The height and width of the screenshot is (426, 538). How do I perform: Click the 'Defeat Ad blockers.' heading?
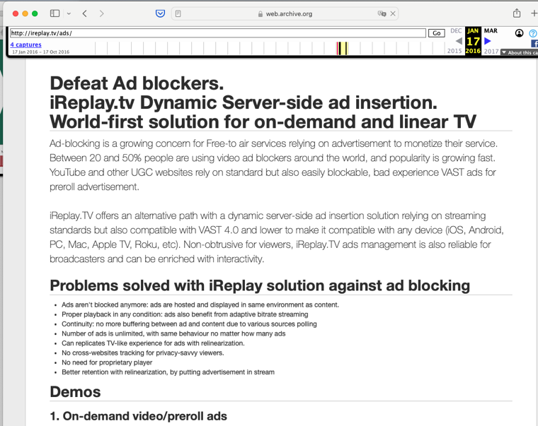click(x=137, y=83)
